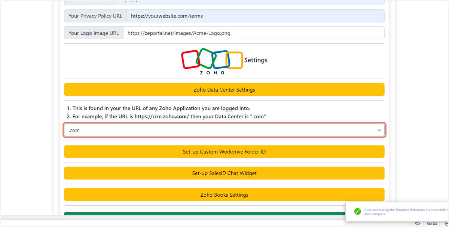Edit the Privacy Policy URL field
449x227 pixels.
(256, 16)
